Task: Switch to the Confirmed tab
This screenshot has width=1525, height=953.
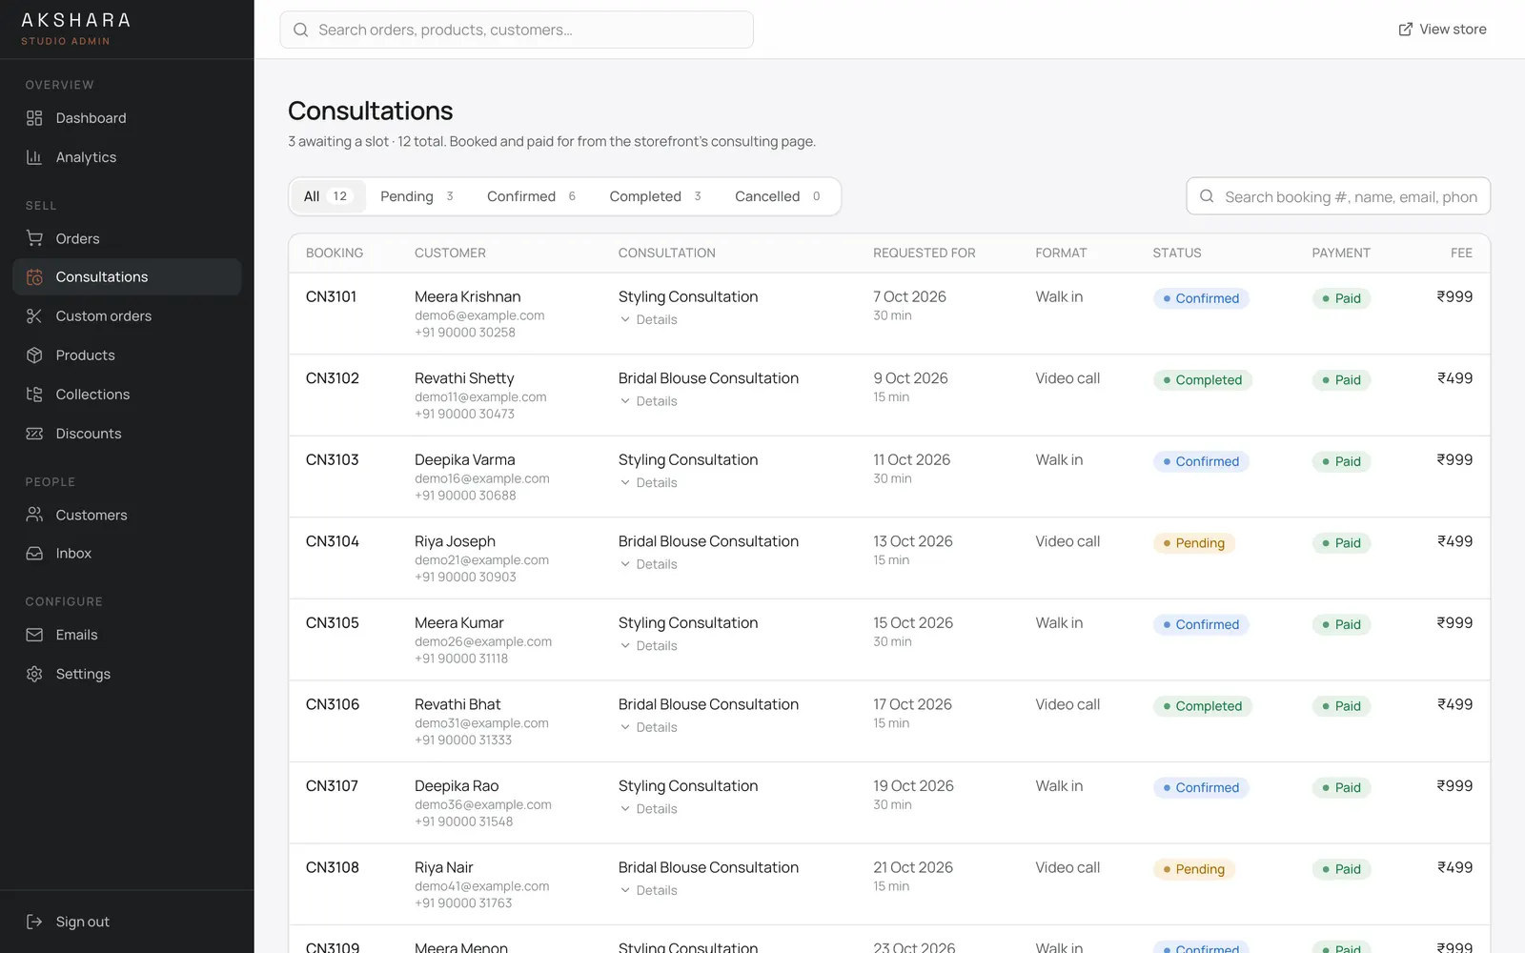Action: click(531, 196)
